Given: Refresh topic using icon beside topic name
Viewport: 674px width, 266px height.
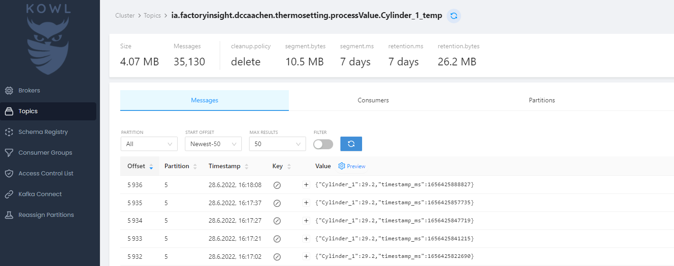Looking at the screenshot, I should point(454,16).
